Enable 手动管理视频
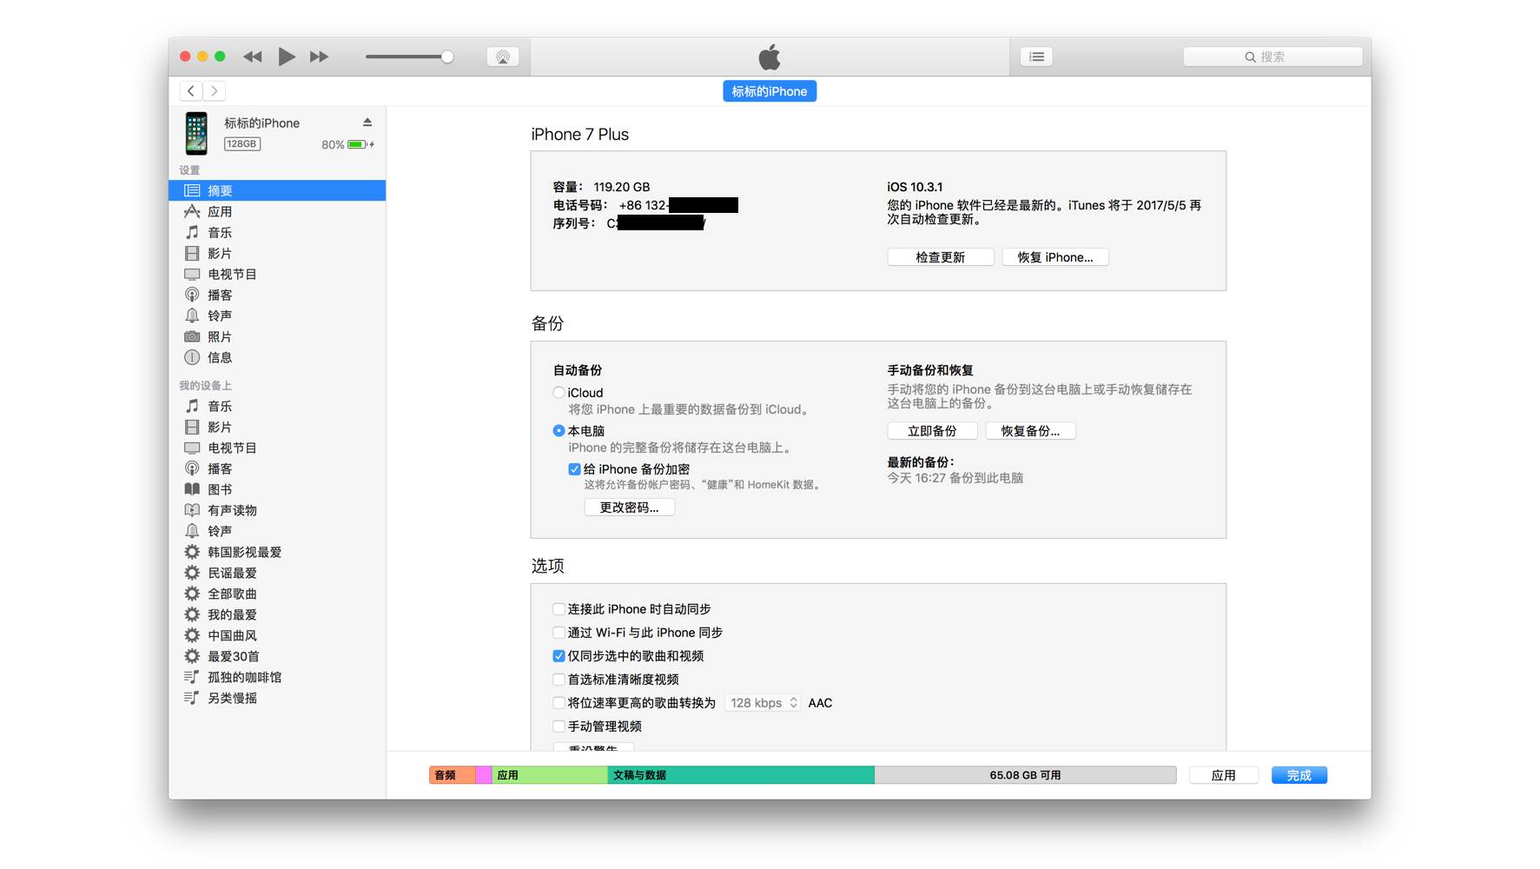1540x869 pixels. coord(558,726)
